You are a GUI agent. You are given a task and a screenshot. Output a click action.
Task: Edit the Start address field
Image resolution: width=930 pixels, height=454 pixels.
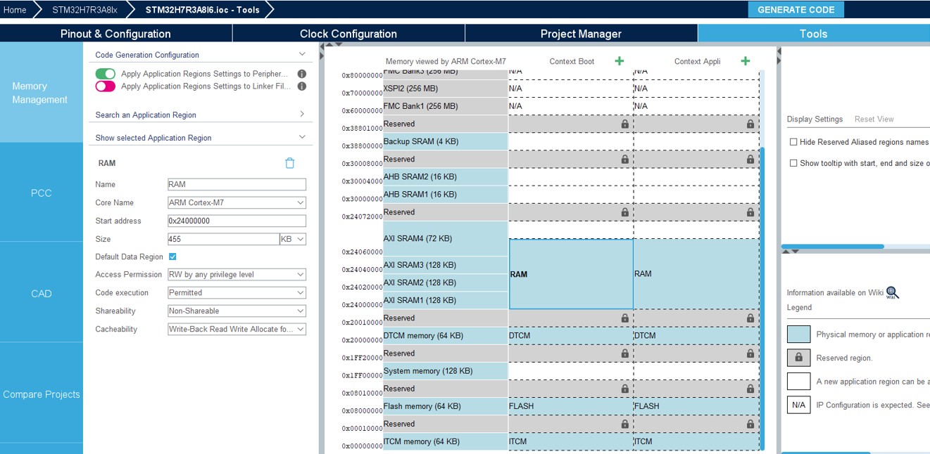tap(237, 221)
